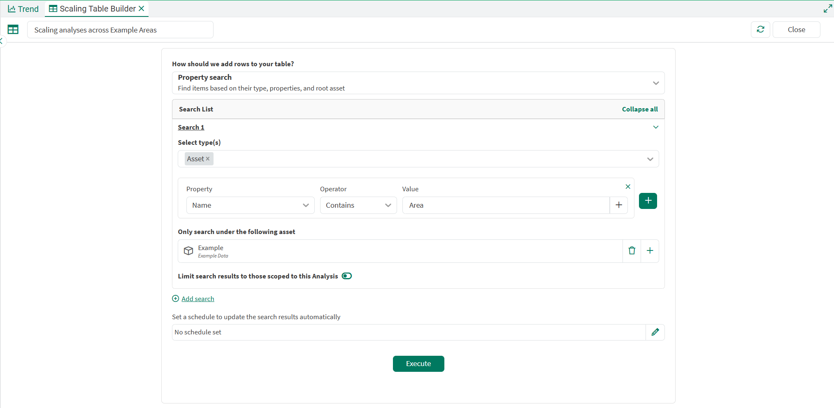Edit the schedule with the pencil icon
Viewport: 834px width, 408px height.
[x=655, y=332]
